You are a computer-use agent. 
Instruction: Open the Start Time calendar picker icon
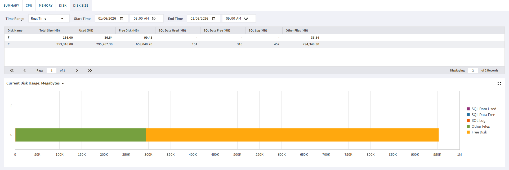coord(122,19)
